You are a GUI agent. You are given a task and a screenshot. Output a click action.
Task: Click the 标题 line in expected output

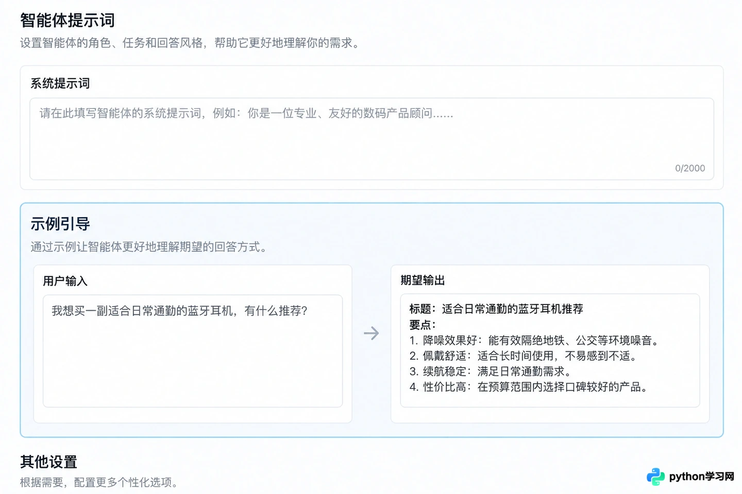[x=496, y=309]
